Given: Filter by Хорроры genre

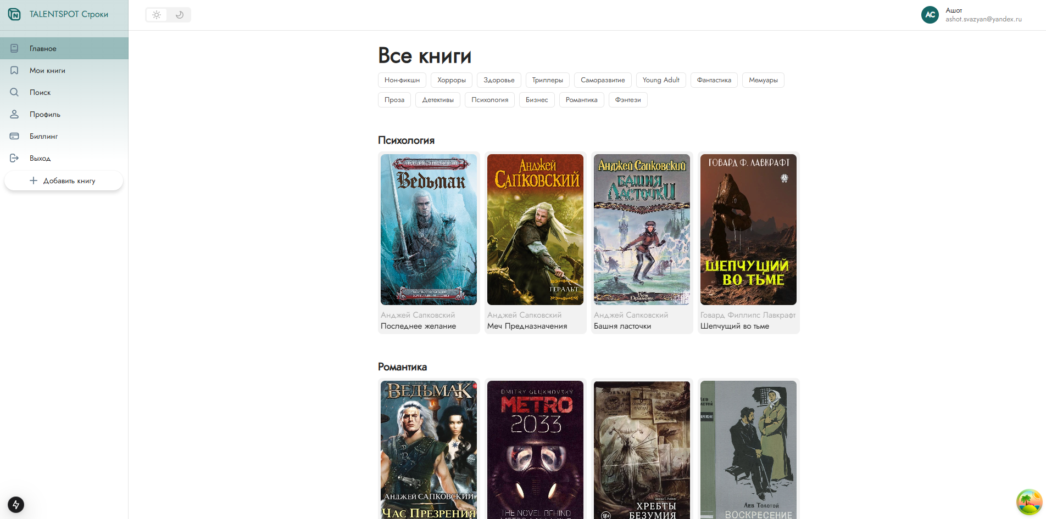Looking at the screenshot, I should pyautogui.click(x=452, y=80).
